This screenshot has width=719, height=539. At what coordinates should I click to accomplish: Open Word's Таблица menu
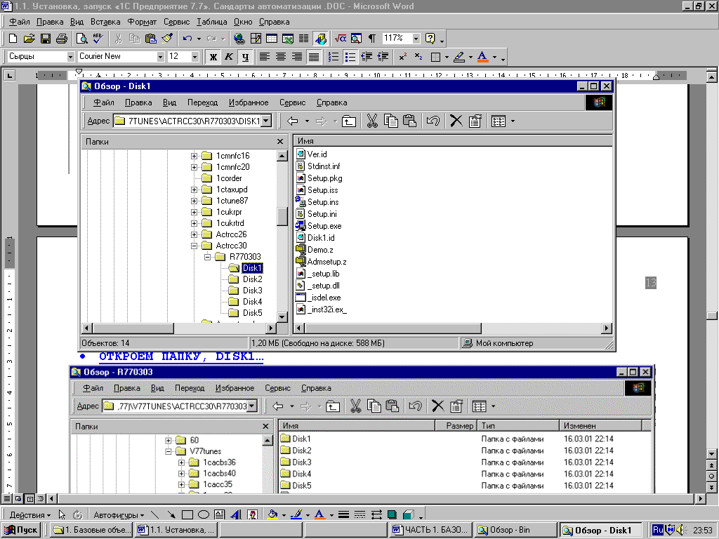(212, 22)
